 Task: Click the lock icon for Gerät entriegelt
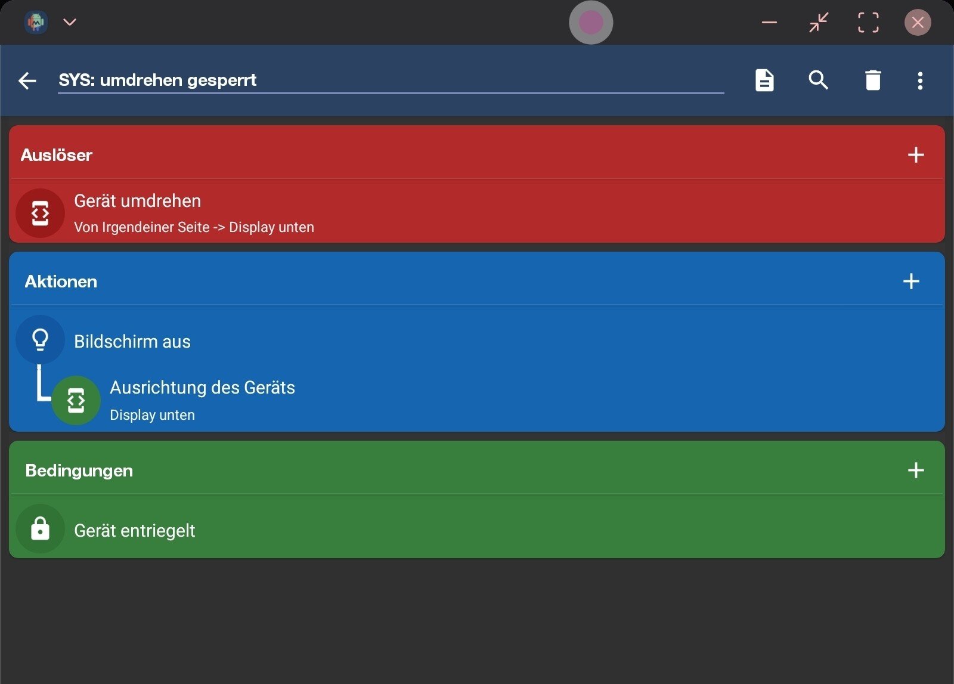(40, 529)
